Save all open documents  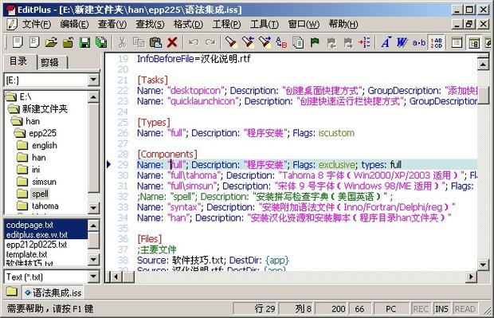[x=101, y=42]
